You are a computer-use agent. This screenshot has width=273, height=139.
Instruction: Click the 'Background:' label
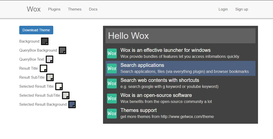pos(29,41)
